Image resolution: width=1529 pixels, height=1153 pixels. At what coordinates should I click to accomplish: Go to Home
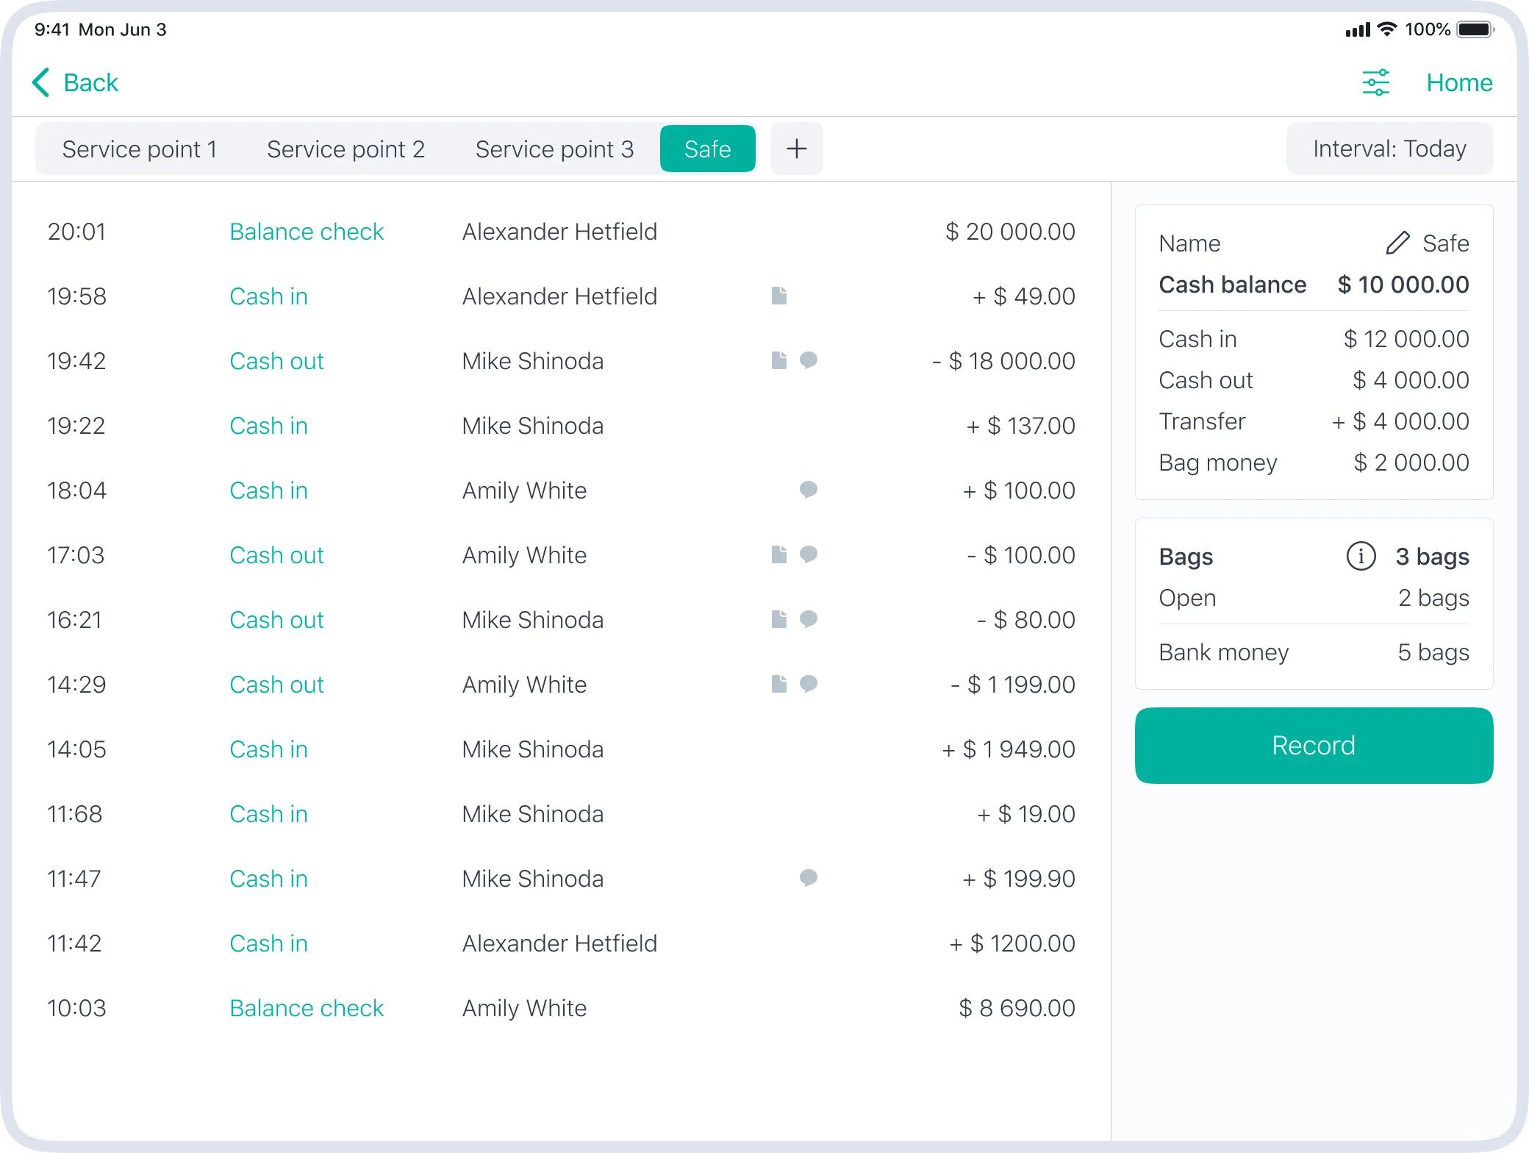1459,82
